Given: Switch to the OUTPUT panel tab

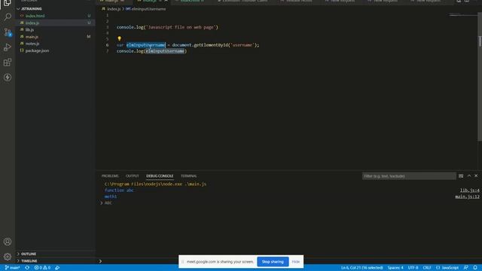Looking at the screenshot, I should click(133, 176).
